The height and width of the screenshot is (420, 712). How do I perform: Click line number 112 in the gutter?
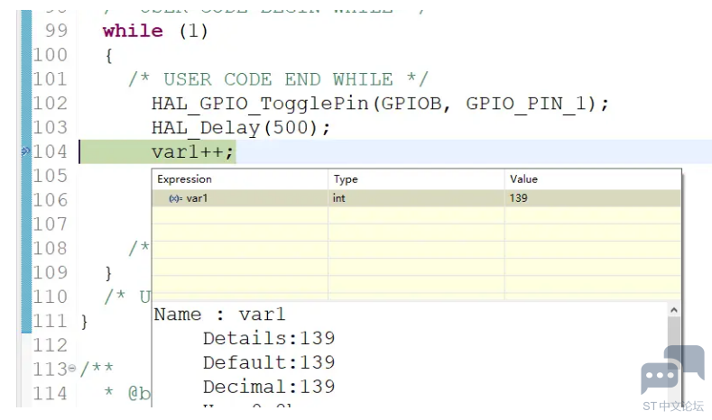click(x=51, y=345)
